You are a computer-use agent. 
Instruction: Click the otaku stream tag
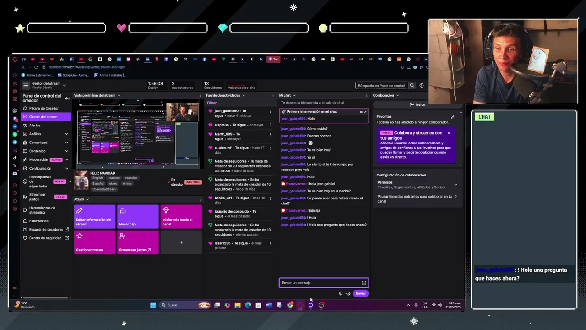[113, 183]
